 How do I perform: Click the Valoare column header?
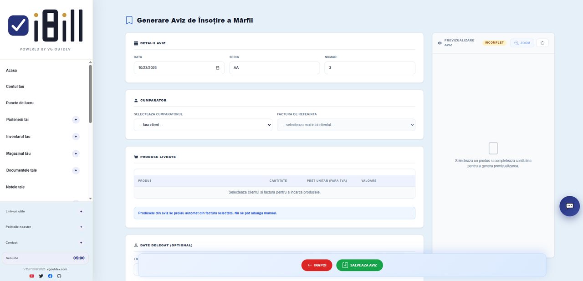[x=369, y=181]
